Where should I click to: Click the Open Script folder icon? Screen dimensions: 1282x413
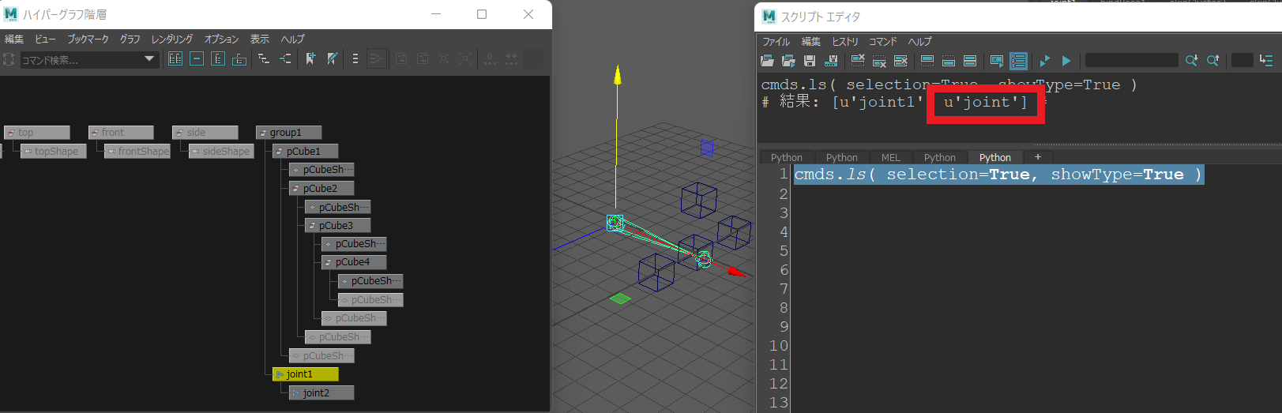tap(767, 61)
